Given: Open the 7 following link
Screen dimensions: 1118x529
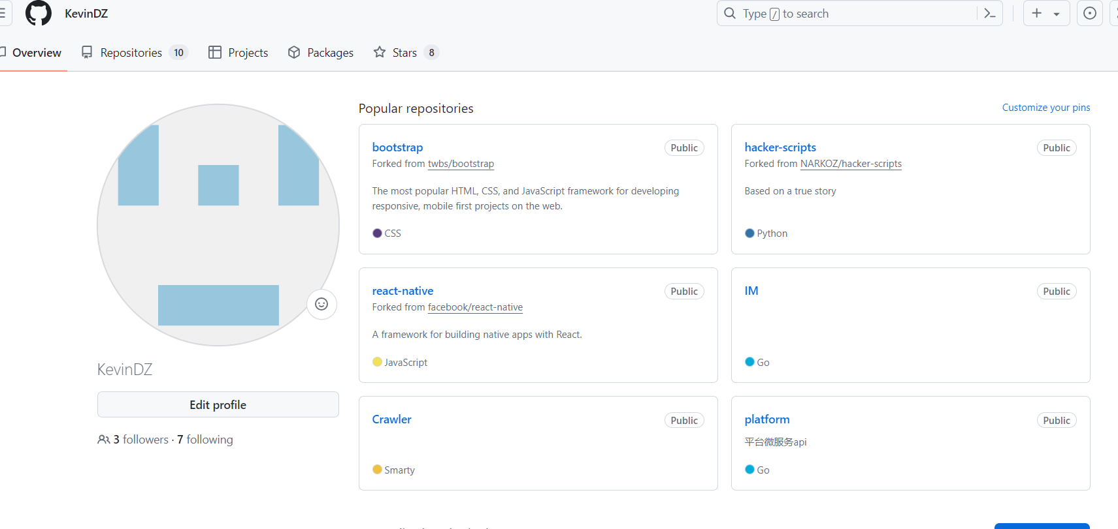Looking at the screenshot, I should (x=205, y=440).
